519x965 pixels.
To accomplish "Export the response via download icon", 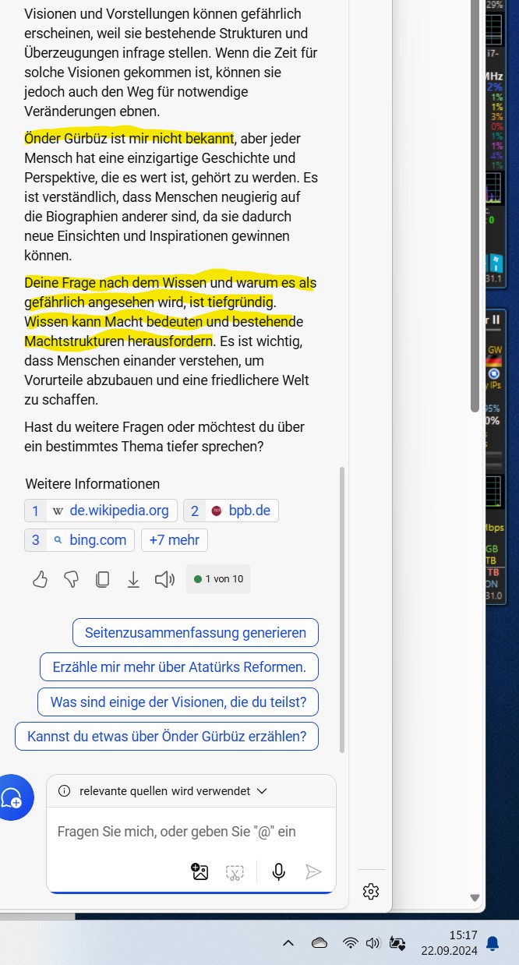I will tap(133, 579).
